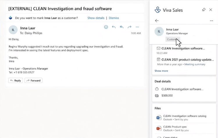Screen dimensions: 218x138
Task: Open the Meeting summary link
Action: [x=195, y=64]
